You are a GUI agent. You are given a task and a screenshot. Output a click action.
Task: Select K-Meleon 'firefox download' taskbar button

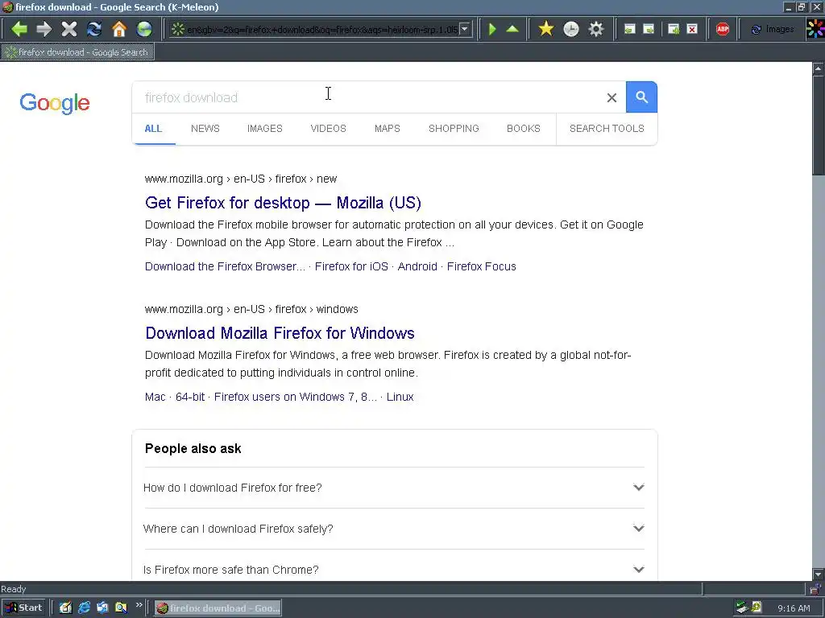coord(218,608)
